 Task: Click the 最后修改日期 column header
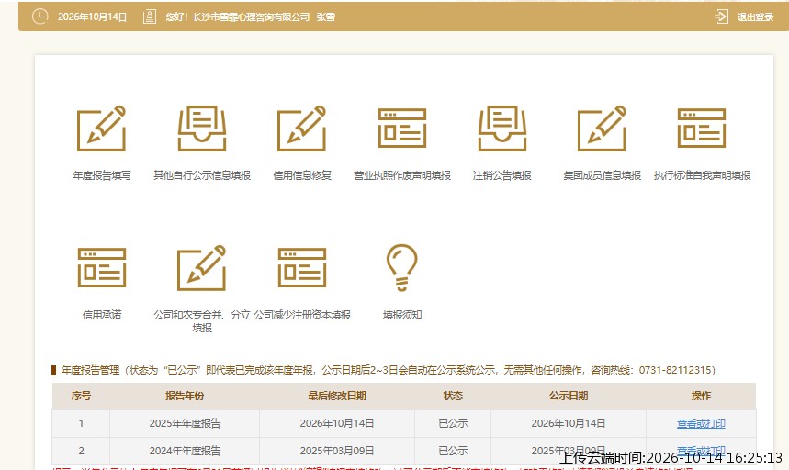337,397
